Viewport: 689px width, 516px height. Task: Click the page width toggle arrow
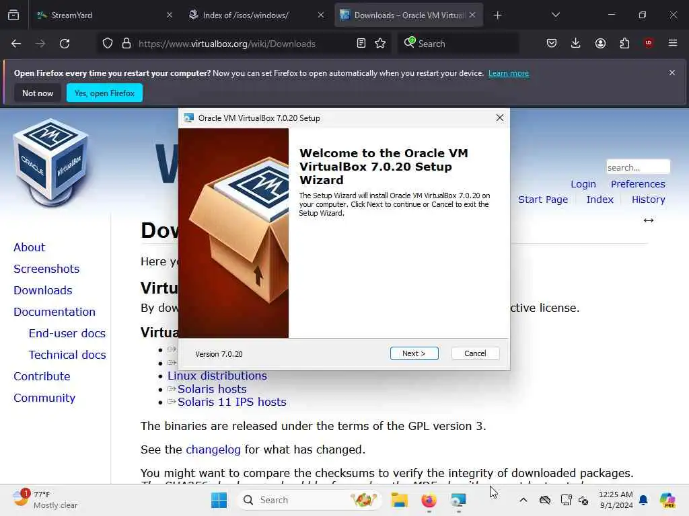(x=649, y=220)
